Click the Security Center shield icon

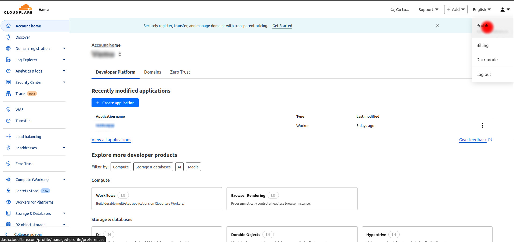(8, 82)
